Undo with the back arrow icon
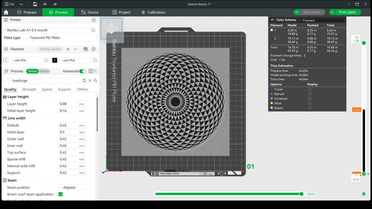 45,4
